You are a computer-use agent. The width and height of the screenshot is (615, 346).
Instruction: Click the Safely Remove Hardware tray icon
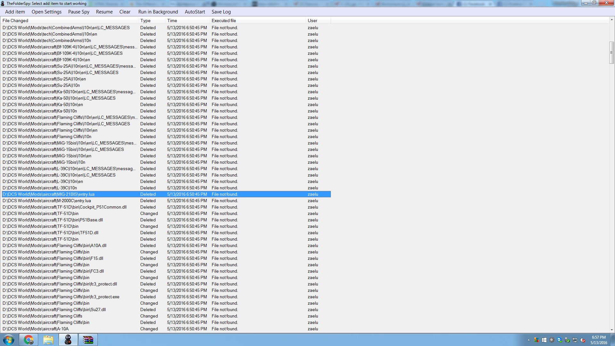567,340
